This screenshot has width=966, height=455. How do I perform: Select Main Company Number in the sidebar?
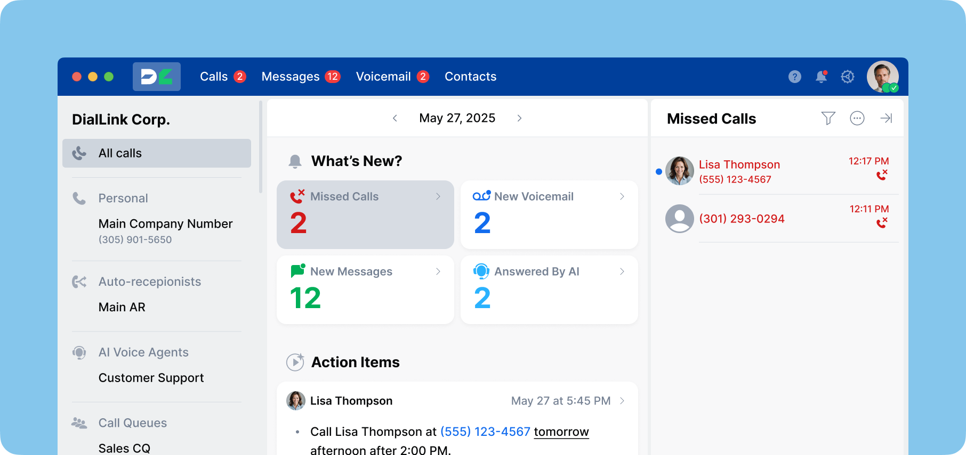tap(165, 224)
